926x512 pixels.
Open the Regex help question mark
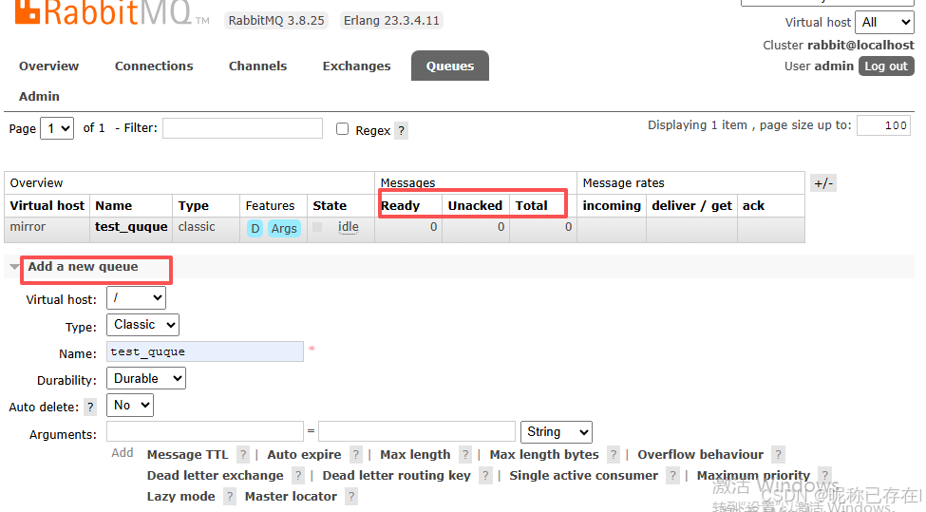coord(401,130)
